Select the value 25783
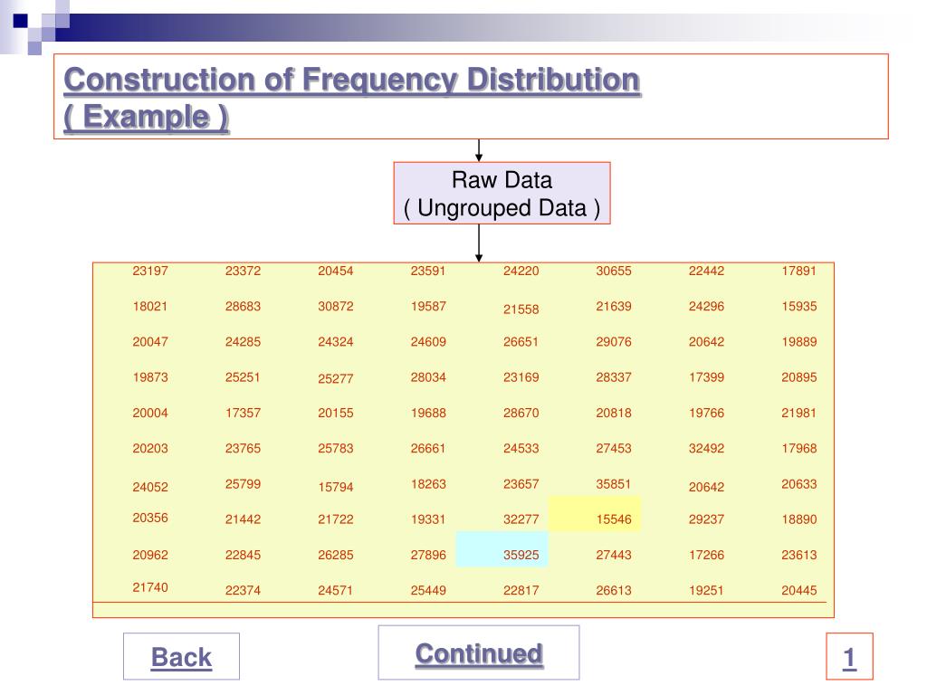 point(335,449)
